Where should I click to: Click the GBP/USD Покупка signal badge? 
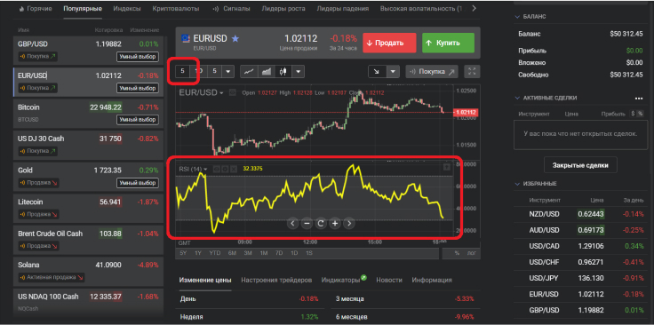(x=38, y=56)
